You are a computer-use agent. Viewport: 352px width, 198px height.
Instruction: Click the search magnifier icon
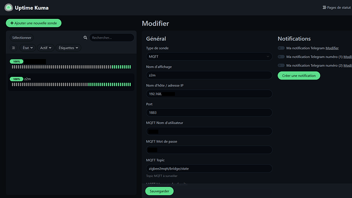tap(85, 38)
